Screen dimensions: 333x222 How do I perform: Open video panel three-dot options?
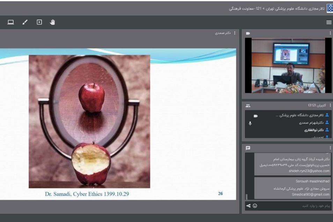330,34
